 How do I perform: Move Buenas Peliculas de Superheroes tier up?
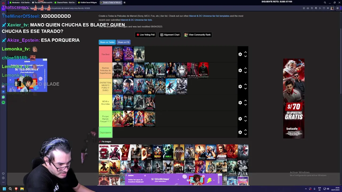tap(245, 69)
